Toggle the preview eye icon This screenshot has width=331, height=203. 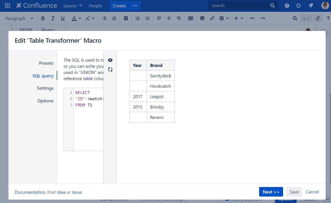[x=110, y=60]
